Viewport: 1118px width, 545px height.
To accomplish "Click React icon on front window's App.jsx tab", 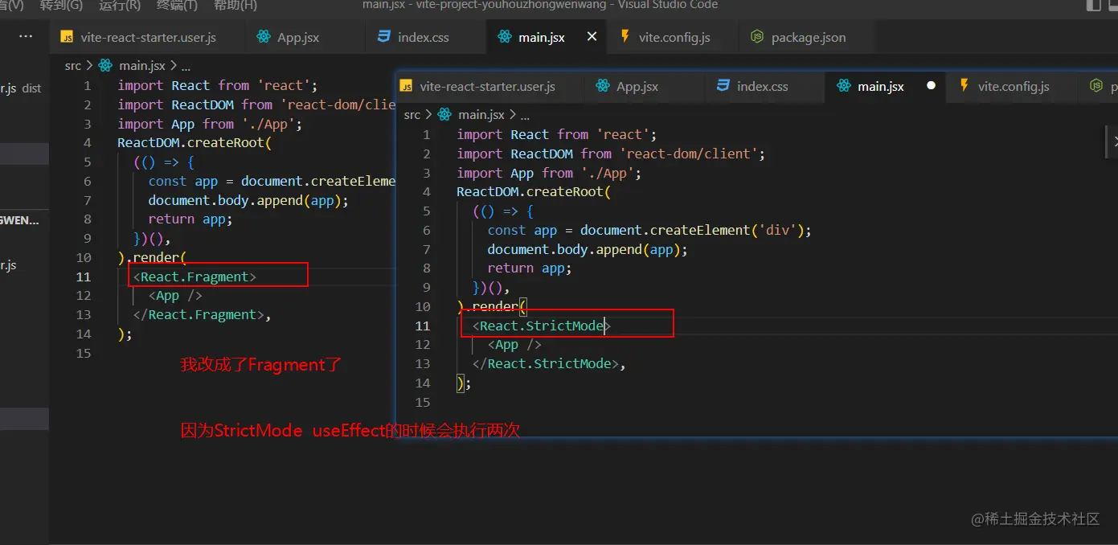I will click(602, 86).
